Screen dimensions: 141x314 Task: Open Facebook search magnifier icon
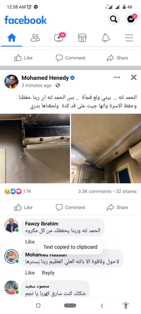[x=114, y=19]
